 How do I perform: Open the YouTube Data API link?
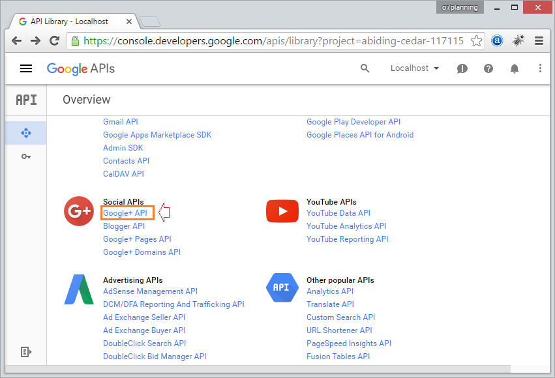tap(338, 213)
